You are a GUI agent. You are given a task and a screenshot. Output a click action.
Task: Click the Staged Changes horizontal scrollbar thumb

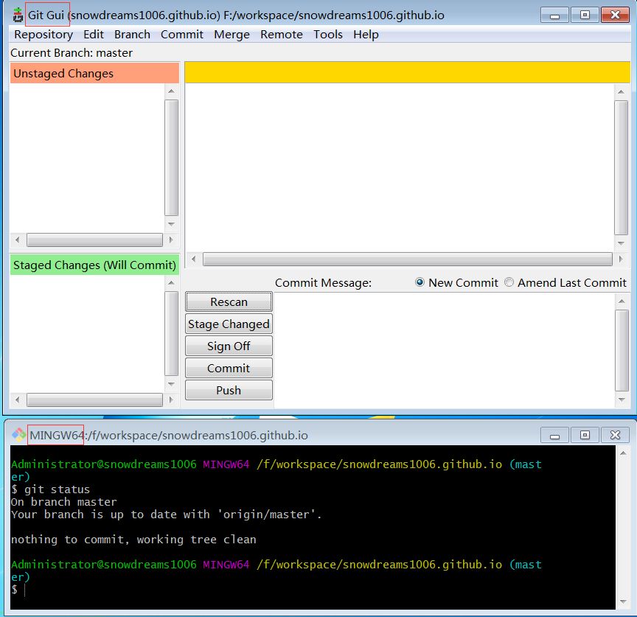coord(94,400)
